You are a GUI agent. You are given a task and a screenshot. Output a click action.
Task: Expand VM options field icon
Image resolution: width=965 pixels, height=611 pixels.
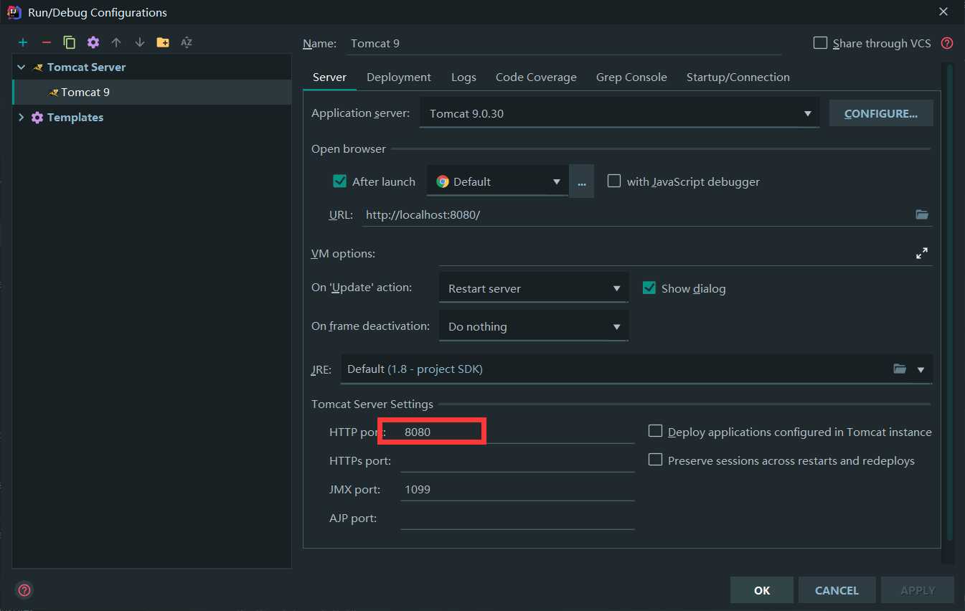click(x=922, y=253)
